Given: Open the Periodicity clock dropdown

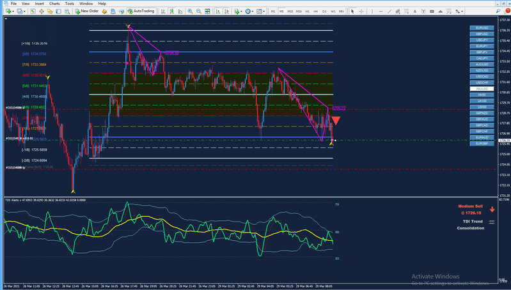Looking at the screenshot, I should point(248,11).
